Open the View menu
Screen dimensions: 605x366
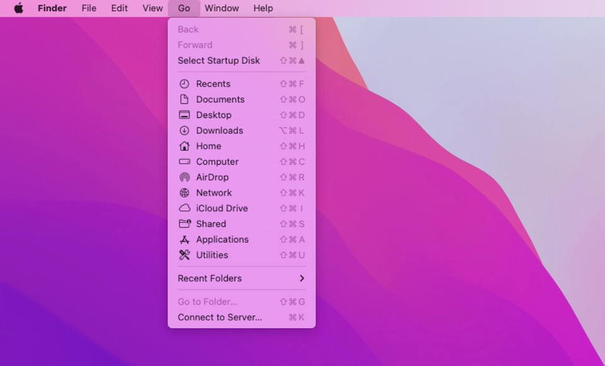(x=153, y=8)
